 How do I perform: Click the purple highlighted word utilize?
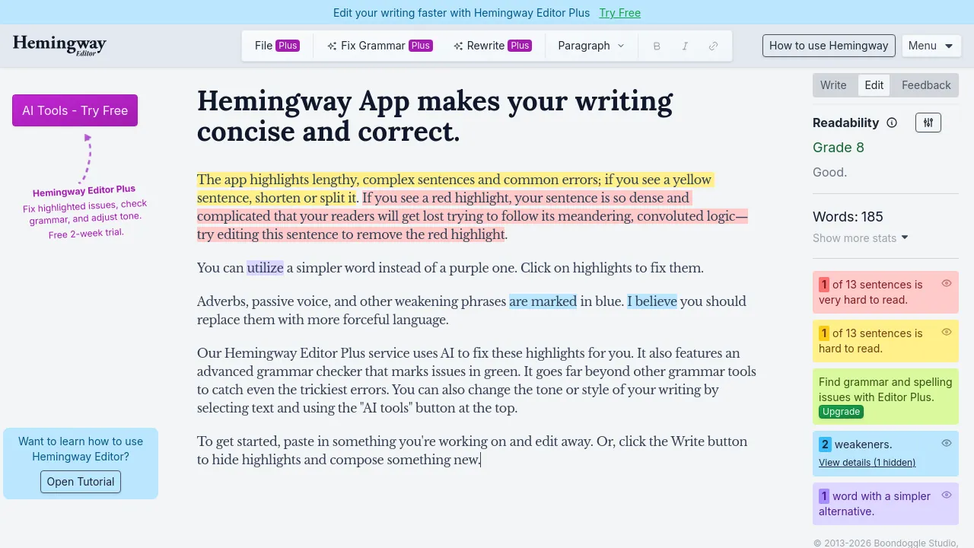[265, 268]
